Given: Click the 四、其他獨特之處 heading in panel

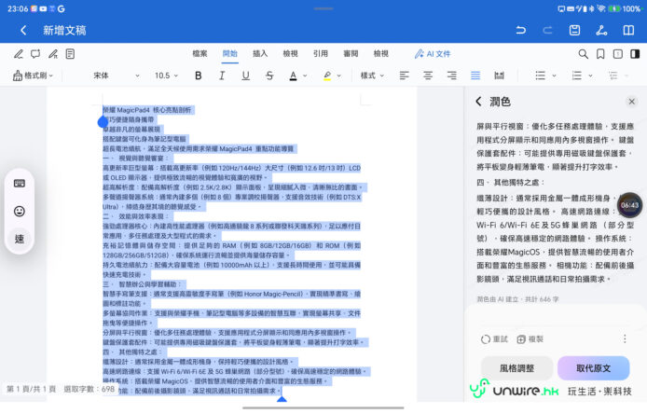Looking at the screenshot, I should (x=511, y=182).
